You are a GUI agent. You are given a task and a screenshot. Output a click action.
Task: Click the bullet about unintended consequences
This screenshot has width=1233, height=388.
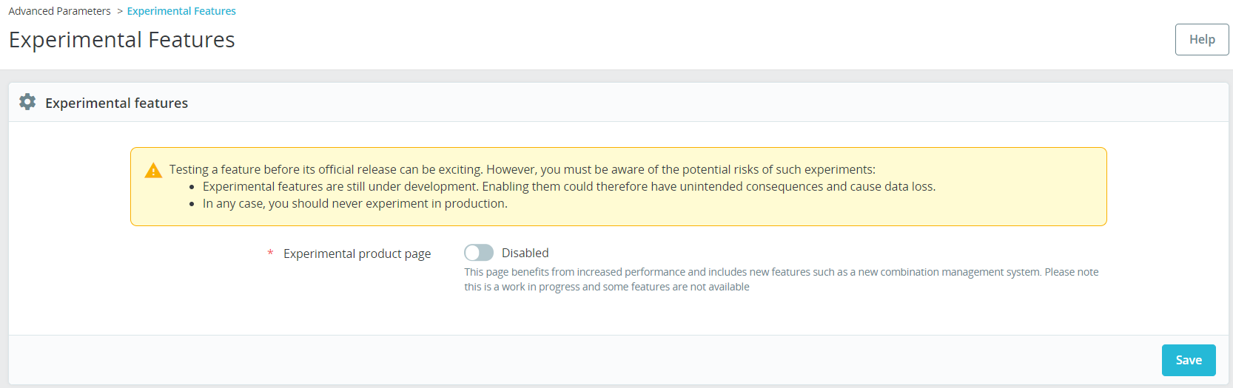coord(568,186)
